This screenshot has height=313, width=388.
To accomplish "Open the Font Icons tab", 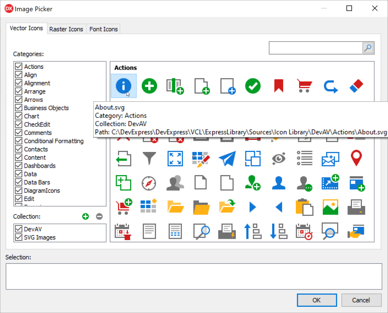I will pyautogui.click(x=103, y=29).
